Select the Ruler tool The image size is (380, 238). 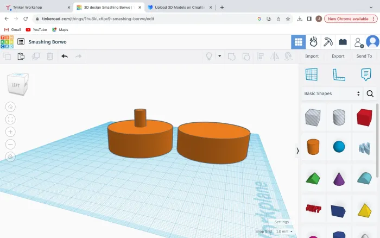click(339, 74)
